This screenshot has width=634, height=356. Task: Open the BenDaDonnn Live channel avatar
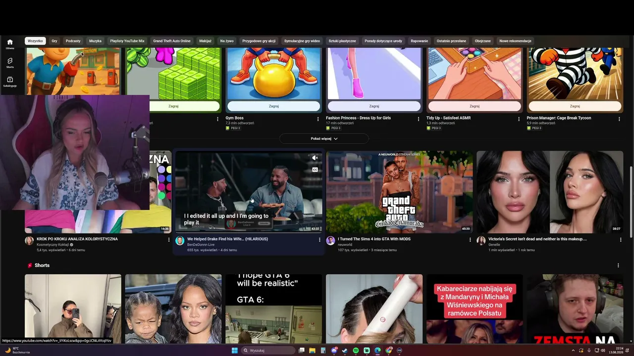coord(180,241)
